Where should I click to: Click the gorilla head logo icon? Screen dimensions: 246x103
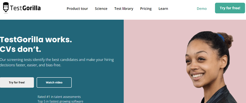pos(6,8)
